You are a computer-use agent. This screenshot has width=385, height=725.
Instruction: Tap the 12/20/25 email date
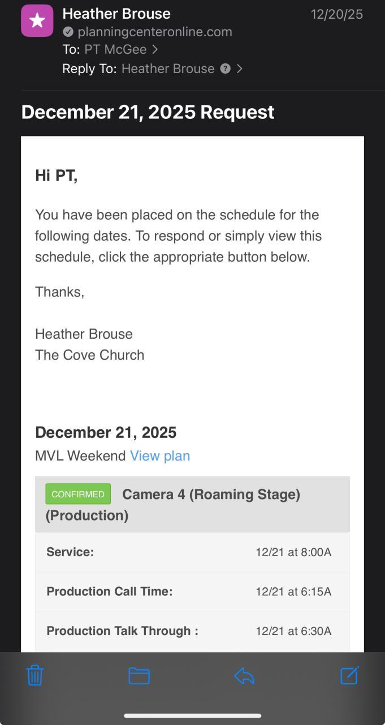pyautogui.click(x=337, y=14)
